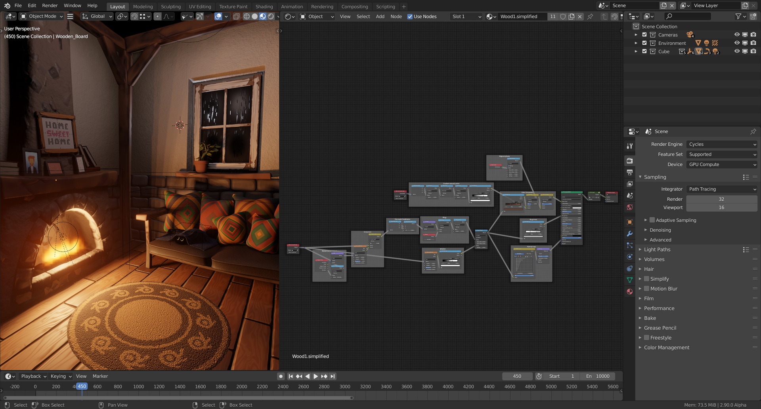Select the Output Properties printer icon

point(630,172)
